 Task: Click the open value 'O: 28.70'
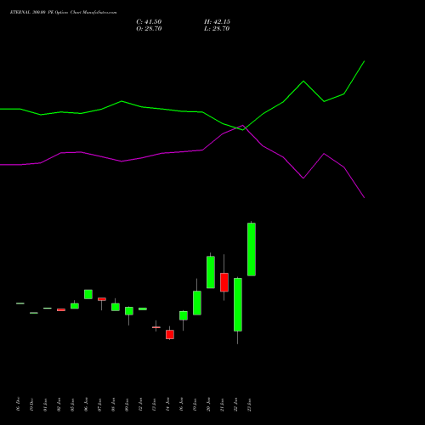point(149,29)
